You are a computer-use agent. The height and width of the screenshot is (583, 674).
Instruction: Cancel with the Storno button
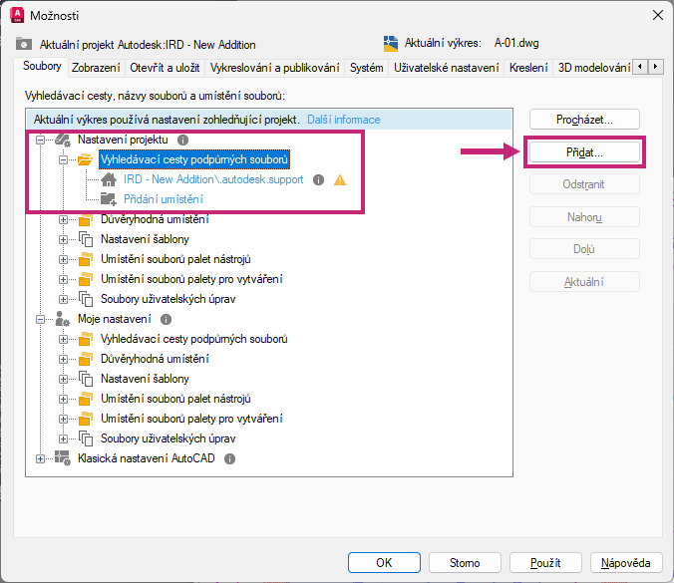pyautogui.click(x=465, y=563)
